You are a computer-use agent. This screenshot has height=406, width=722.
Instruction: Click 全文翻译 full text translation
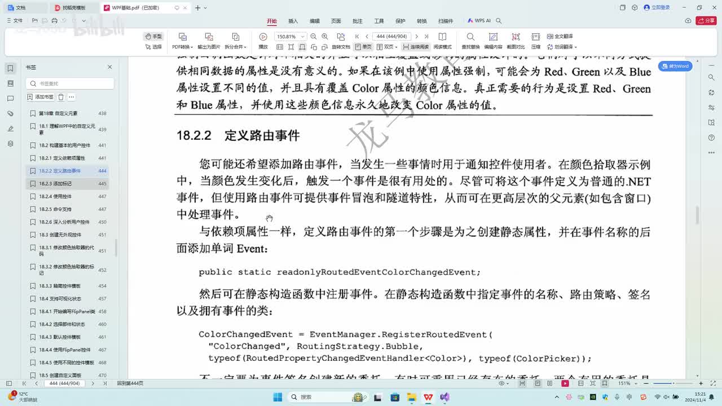560,36
